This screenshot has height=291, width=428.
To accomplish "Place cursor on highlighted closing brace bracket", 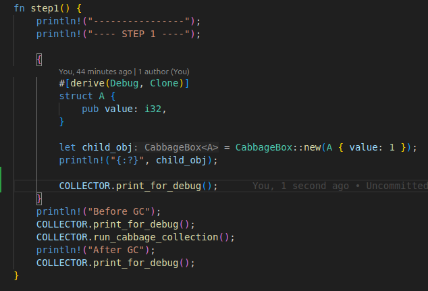I will click(x=39, y=199).
